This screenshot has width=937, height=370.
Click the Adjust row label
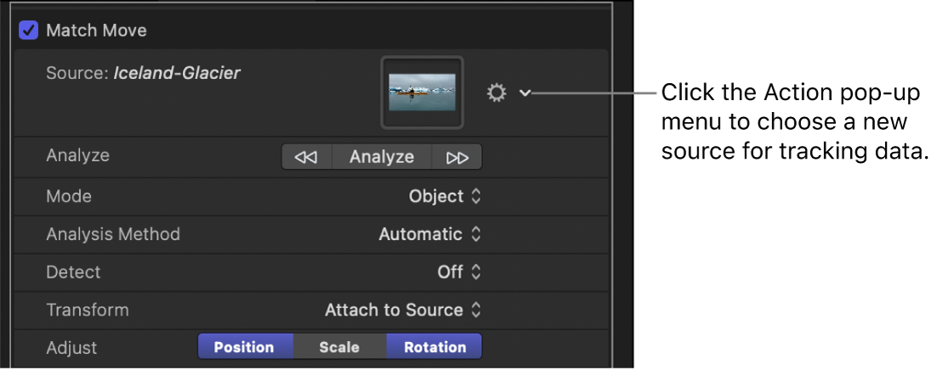(x=71, y=347)
